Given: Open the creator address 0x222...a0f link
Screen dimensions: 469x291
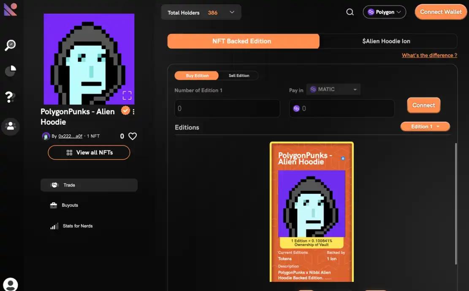Looking at the screenshot, I should [x=70, y=136].
